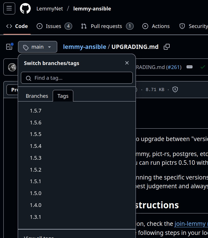Select tag 1.5.3
Viewport: 208px width, 238px height.
click(x=77, y=158)
